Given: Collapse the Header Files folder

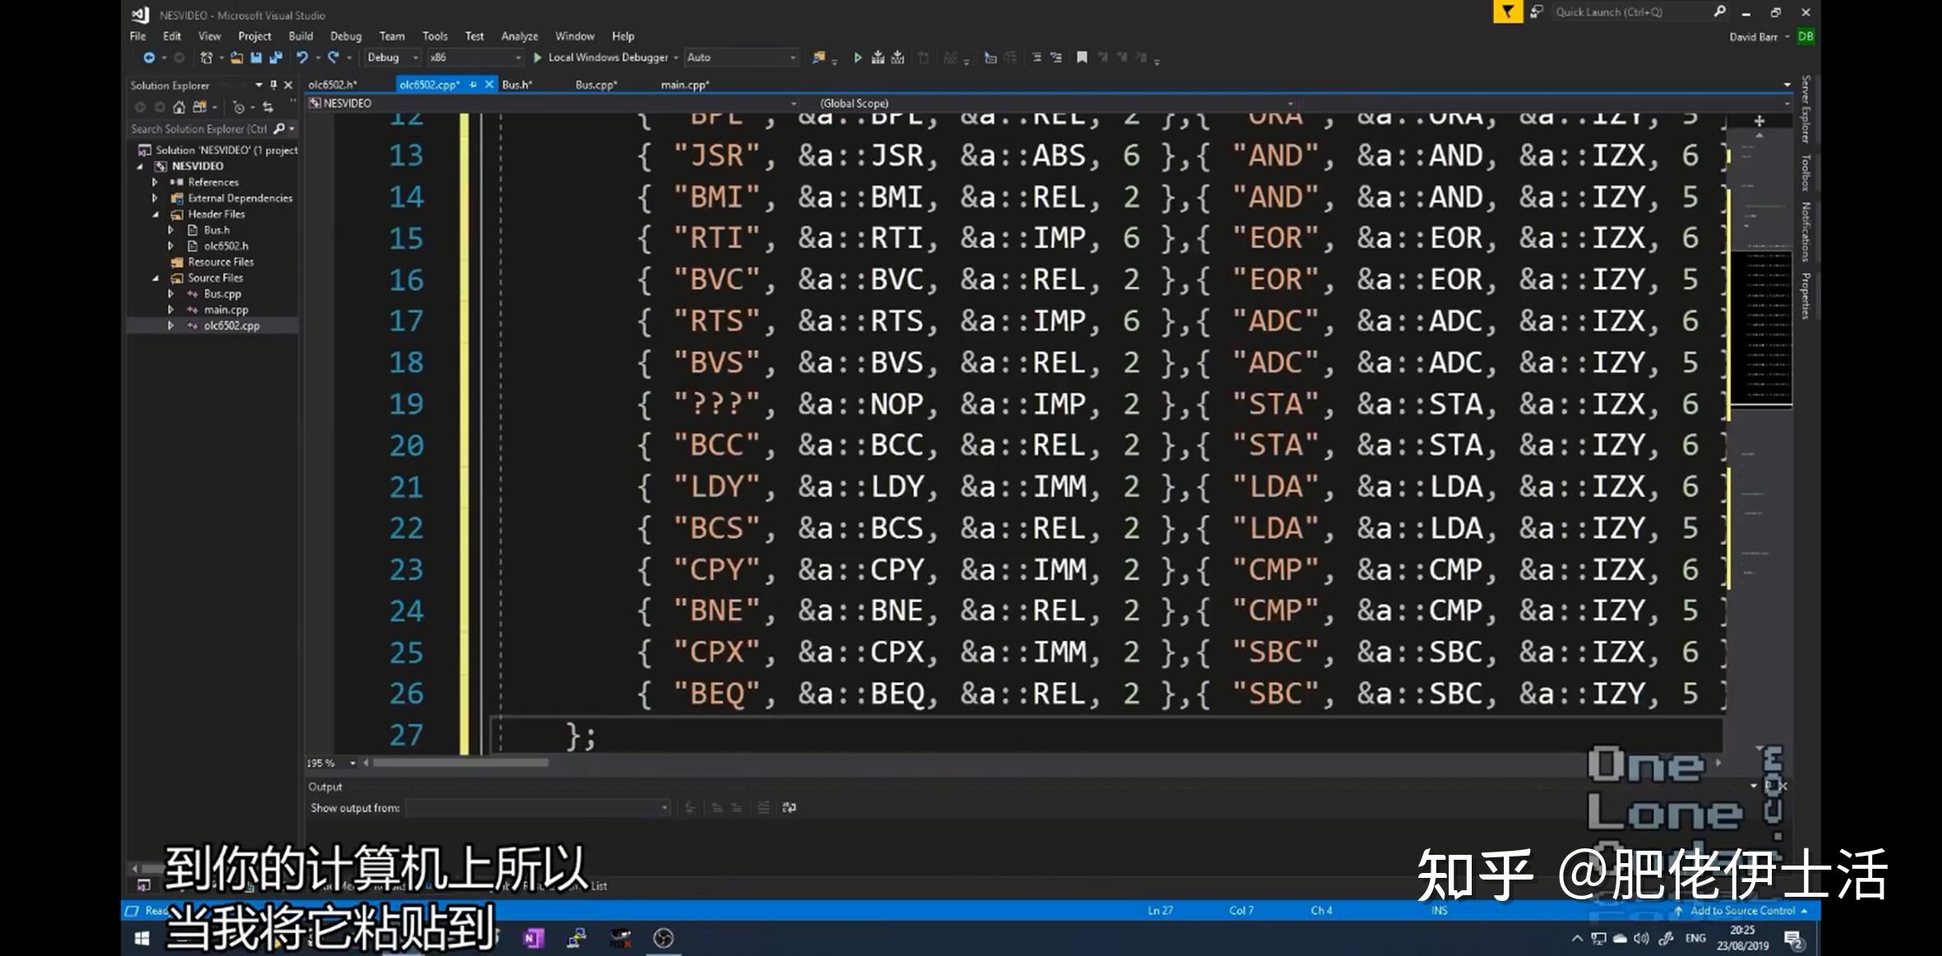Looking at the screenshot, I should pos(155,215).
